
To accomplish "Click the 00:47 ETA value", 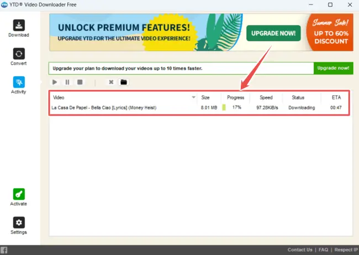I will (x=336, y=107).
